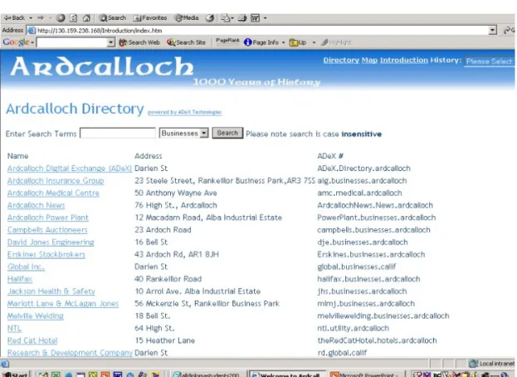517x377 pixels.
Task: Expand the Forward button history arrow
Action: pyautogui.click(x=51, y=17)
